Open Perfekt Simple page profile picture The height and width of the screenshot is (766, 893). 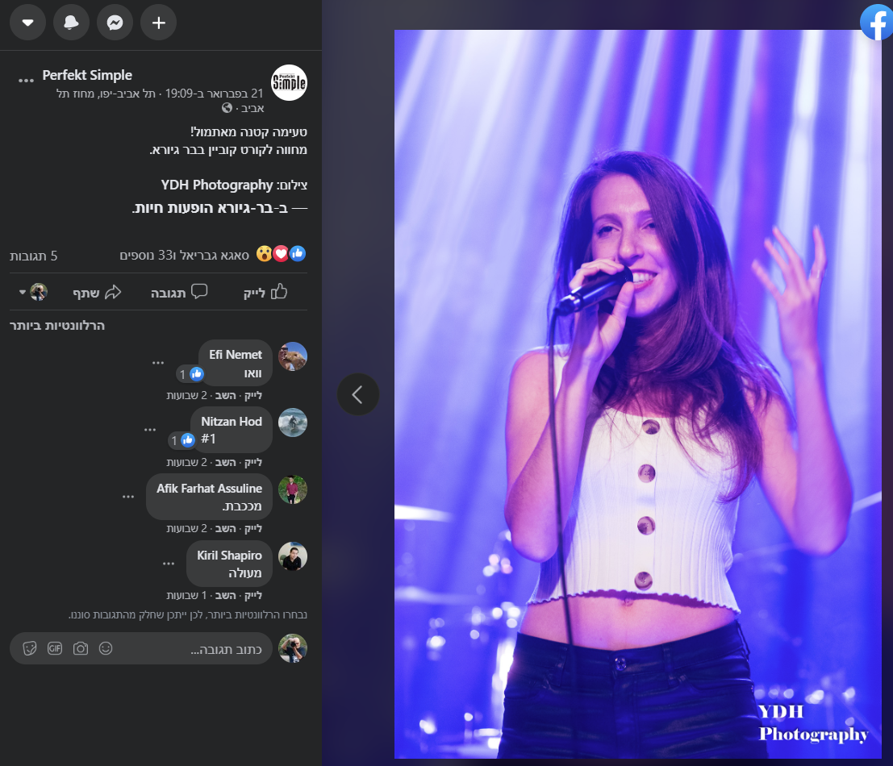click(x=289, y=82)
